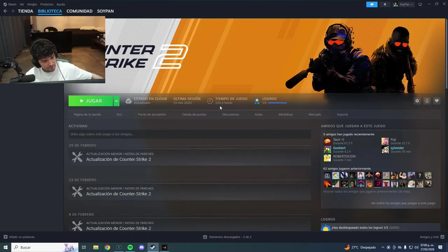This screenshot has width=448, height=252.
Task: View all friends playing this game
Action: coord(403,203)
